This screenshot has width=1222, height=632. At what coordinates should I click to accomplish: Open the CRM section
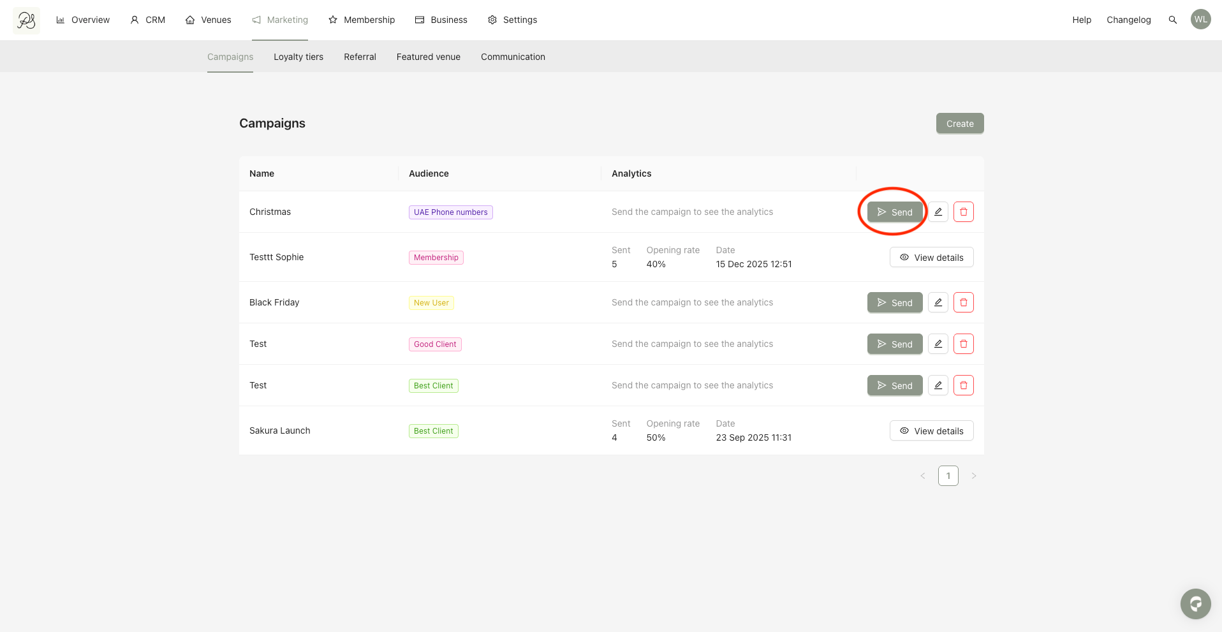[x=148, y=20]
